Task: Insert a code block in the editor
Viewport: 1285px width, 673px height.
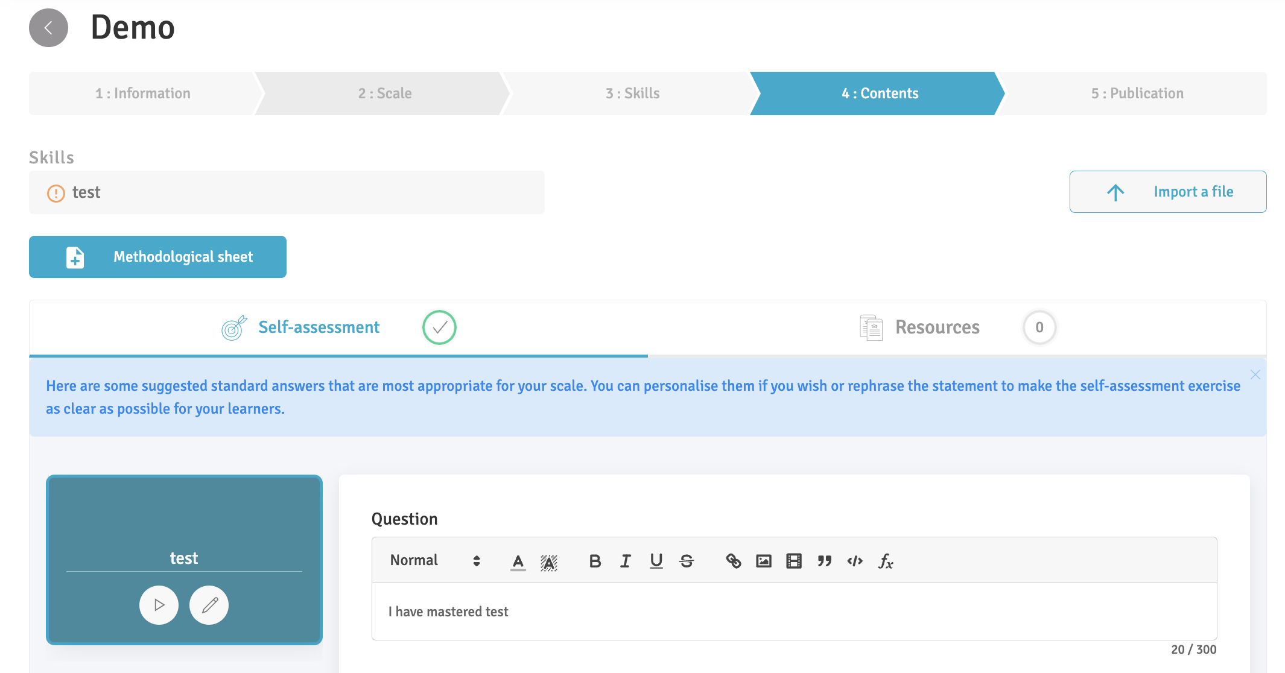Action: tap(855, 561)
